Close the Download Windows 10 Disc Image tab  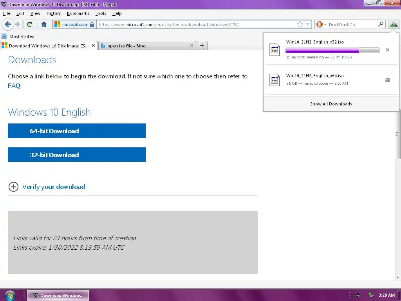click(93, 45)
